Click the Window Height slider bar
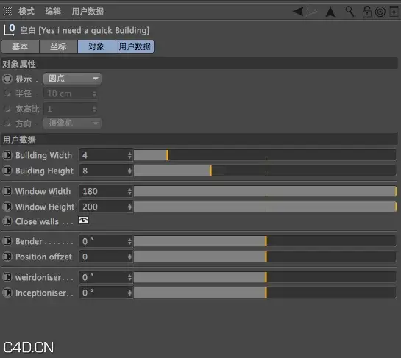 [265, 207]
